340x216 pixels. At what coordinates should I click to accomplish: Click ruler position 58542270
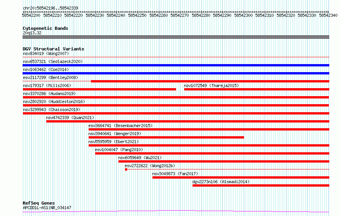click(180, 15)
